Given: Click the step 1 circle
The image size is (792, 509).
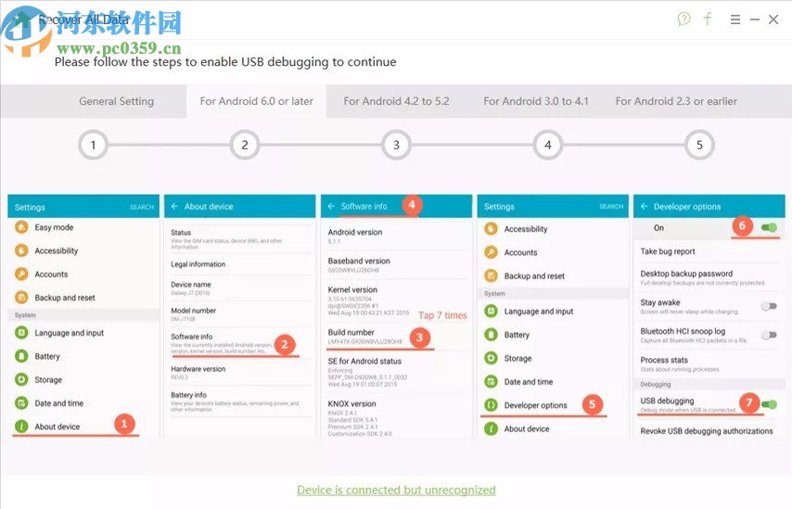Looking at the screenshot, I should [x=93, y=145].
